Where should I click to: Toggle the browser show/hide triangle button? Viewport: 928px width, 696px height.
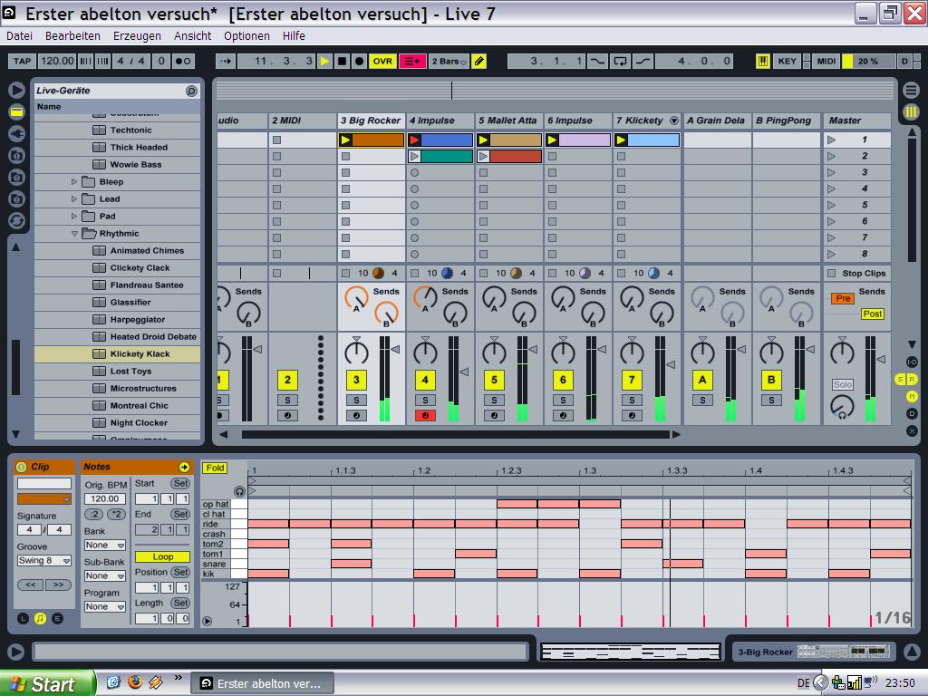click(16, 90)
